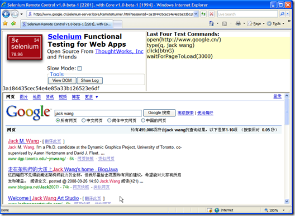Open the Jack Wang's home - BlogJava result
The width and height of the screenshot is (295, 216).
point(63,169)
